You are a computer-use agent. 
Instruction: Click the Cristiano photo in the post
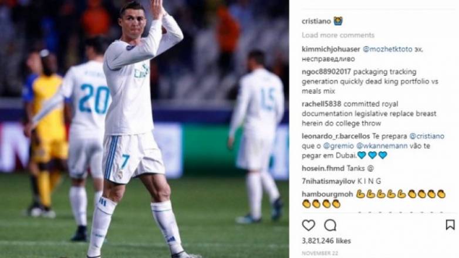click(x=144, y=129)
